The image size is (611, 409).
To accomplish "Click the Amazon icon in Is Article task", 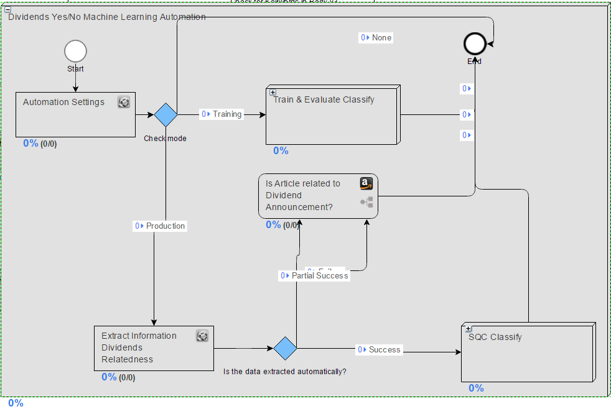I will 366,183.
